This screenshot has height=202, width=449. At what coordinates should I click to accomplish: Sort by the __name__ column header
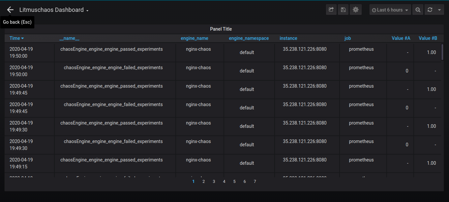tap(69, 38)
